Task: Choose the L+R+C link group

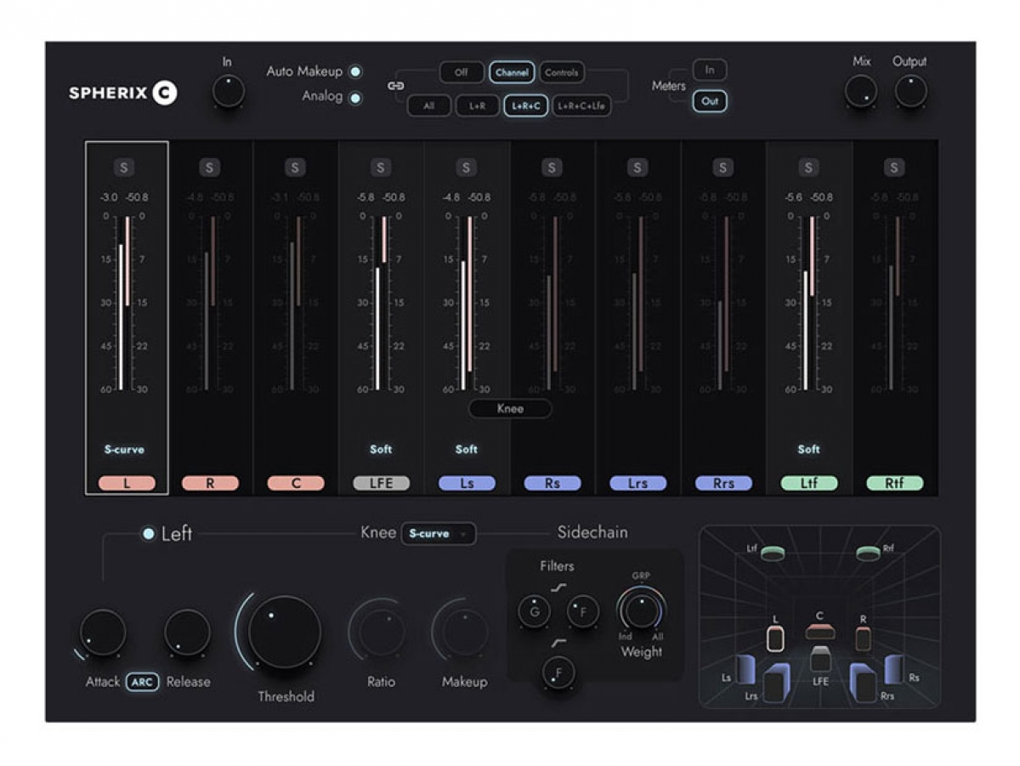Action: click(526, 106)
